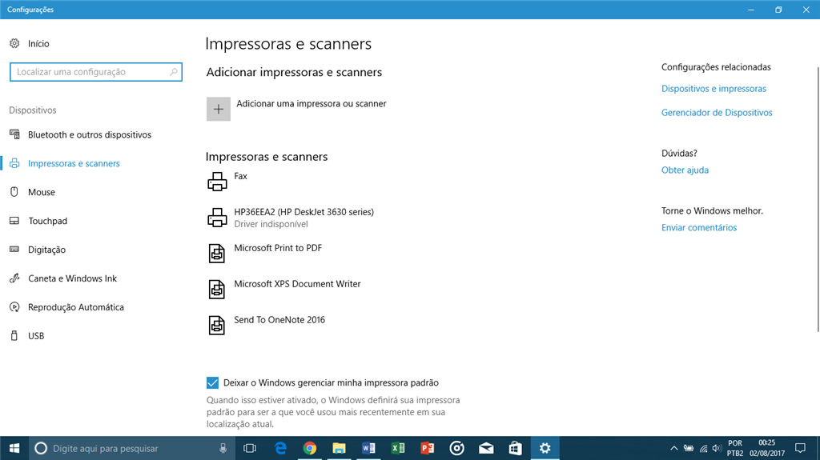820x460 pixels.
Task: Click the Início gear icon
Action: tap(14, 43)
